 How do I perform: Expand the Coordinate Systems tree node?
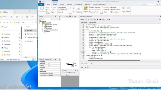click(x=43, y=30)
